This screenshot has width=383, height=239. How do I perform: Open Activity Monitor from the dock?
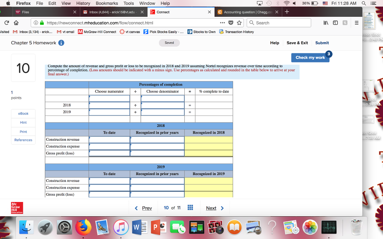pyautogui.click(x=329, y=227)
